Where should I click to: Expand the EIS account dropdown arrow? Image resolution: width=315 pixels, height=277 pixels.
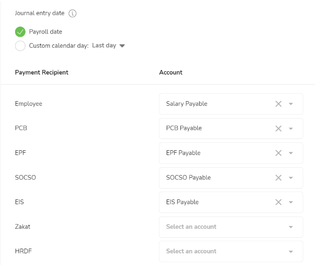click(x=290, y=202)
